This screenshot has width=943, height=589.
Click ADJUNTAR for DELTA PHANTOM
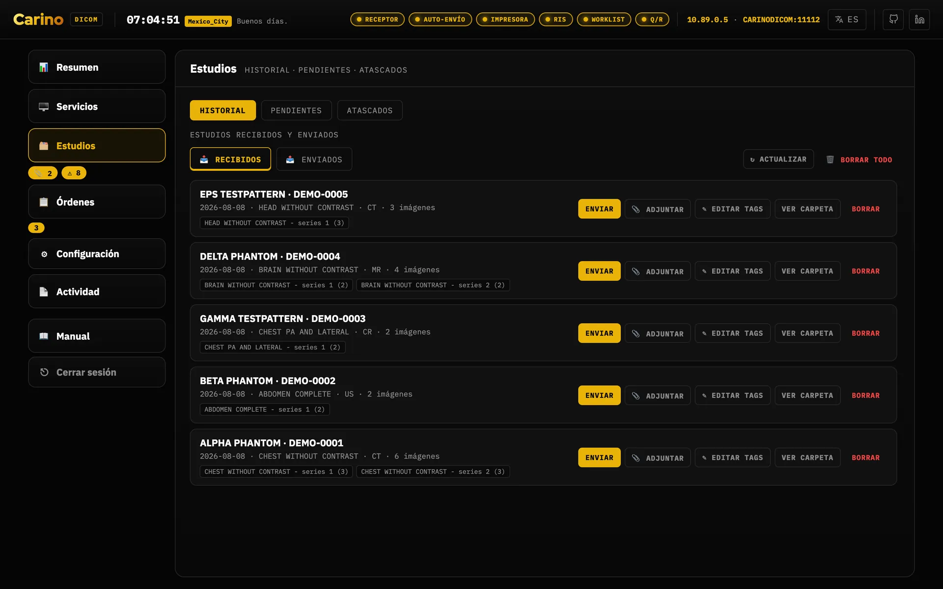[x=658, y=271]
